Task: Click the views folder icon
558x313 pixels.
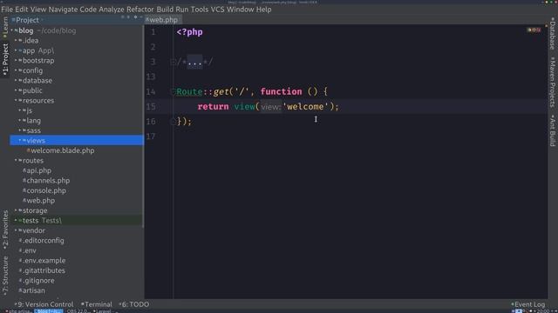Action: (24, 141)
